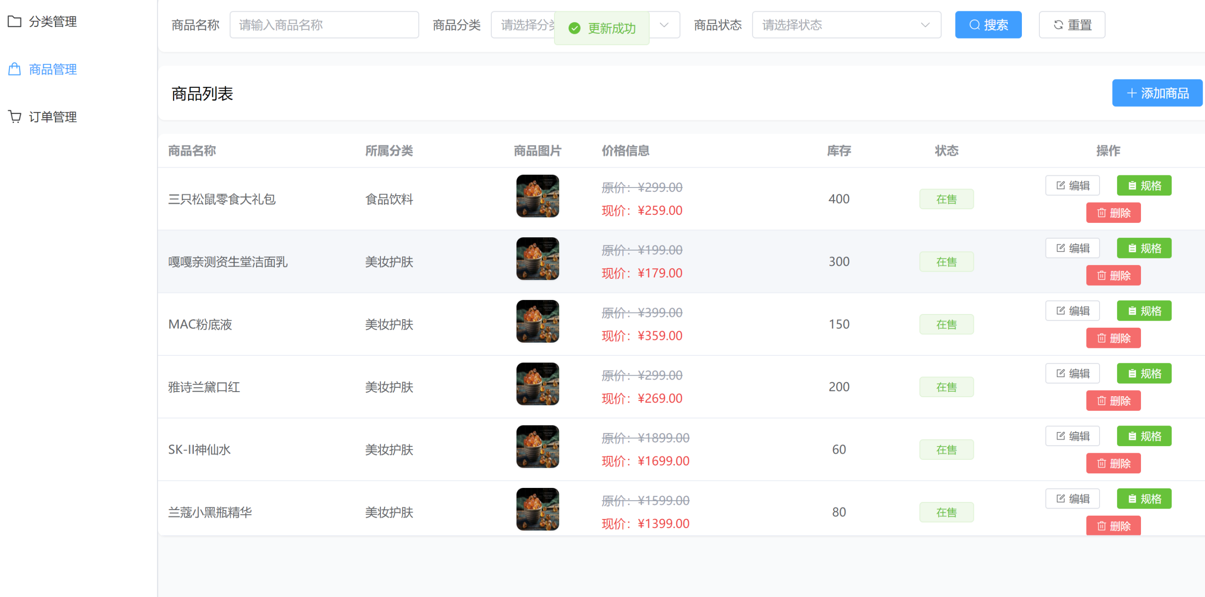Click the magnifier icon in 搜索 button
Viewport: 1205px width, 597px height.
pos(974,25)
